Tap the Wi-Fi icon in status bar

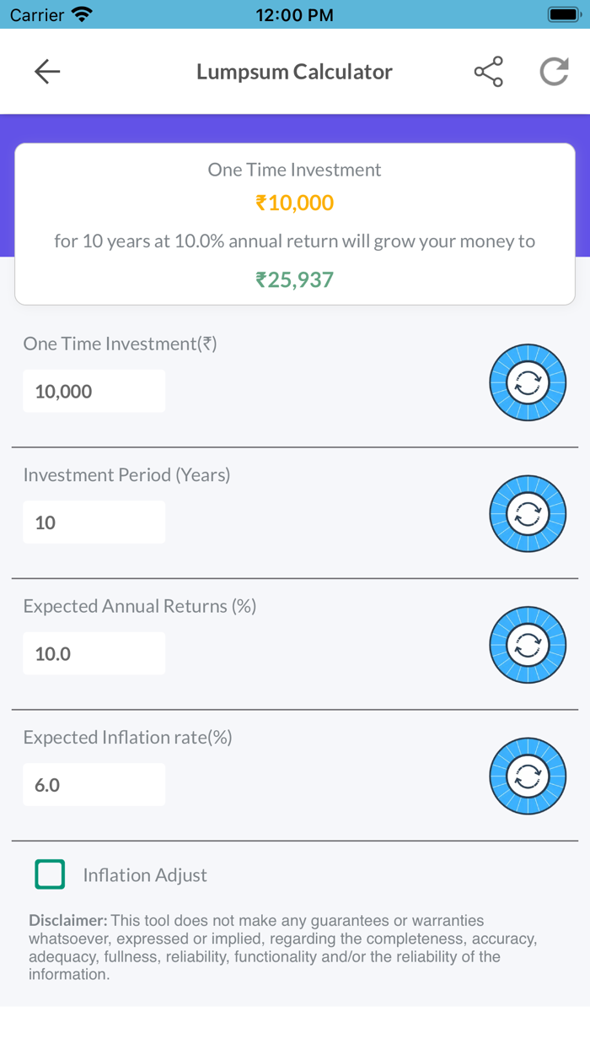pyautogui.click(x=82, y=14)
